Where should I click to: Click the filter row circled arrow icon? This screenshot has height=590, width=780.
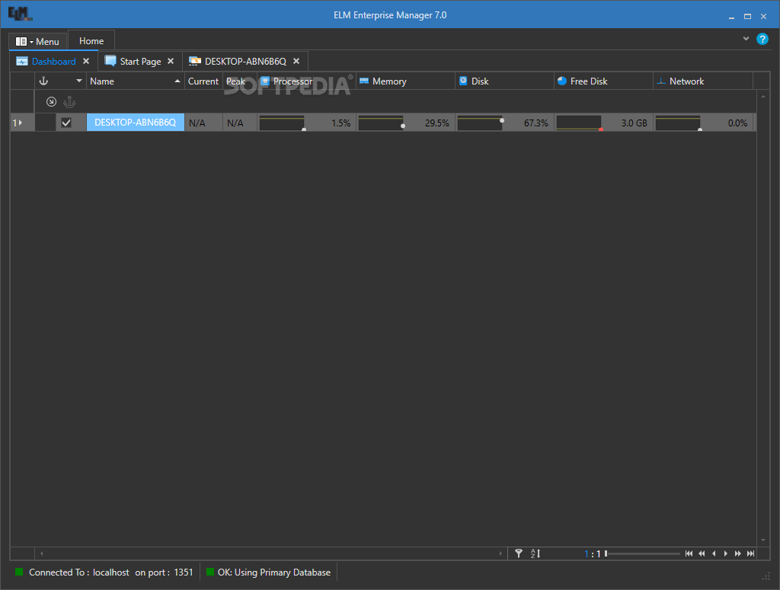coord(51,102)
